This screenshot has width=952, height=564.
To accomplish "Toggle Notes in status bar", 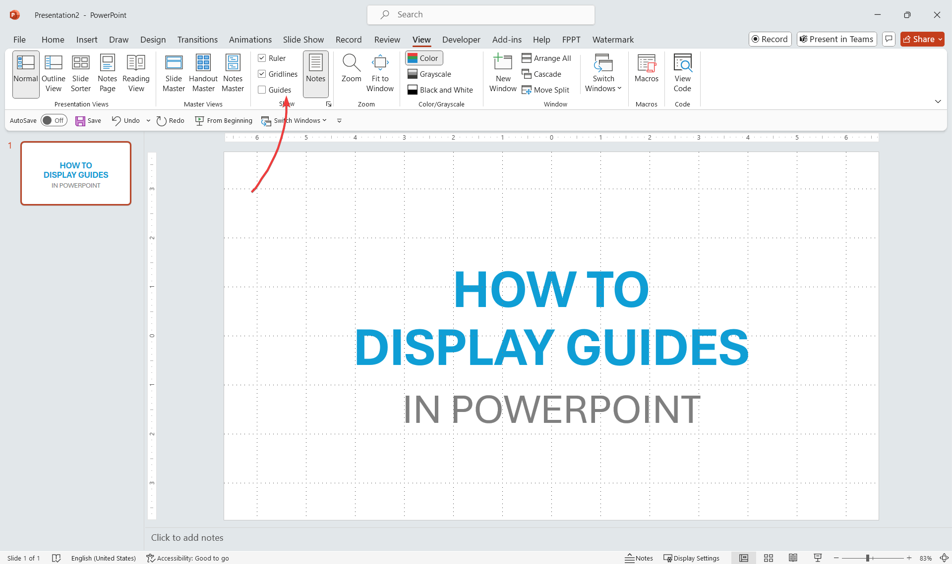I will pos(639,558).
